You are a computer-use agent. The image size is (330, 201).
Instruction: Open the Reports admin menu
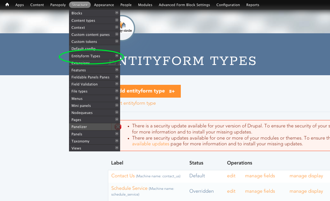click(253, 4)
